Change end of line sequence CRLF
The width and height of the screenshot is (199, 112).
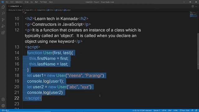point(170,110)
